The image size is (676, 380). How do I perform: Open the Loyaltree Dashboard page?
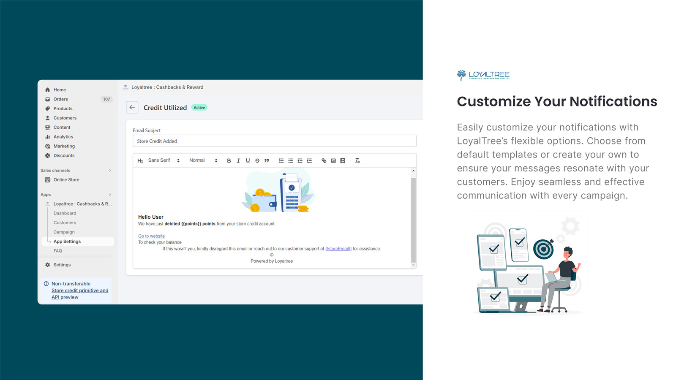pos(65,213)
